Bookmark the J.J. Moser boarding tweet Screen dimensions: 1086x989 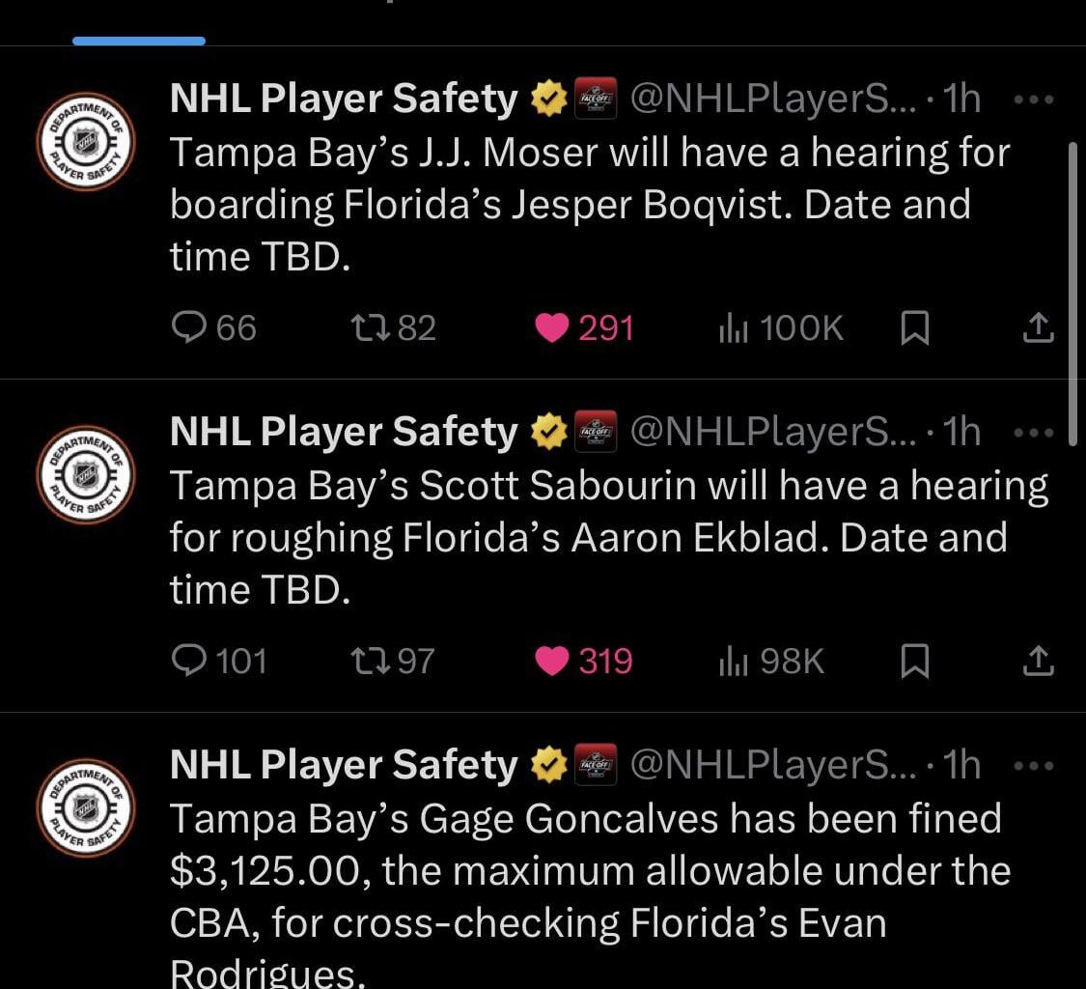pyautogui.click(x=913, y=328)
